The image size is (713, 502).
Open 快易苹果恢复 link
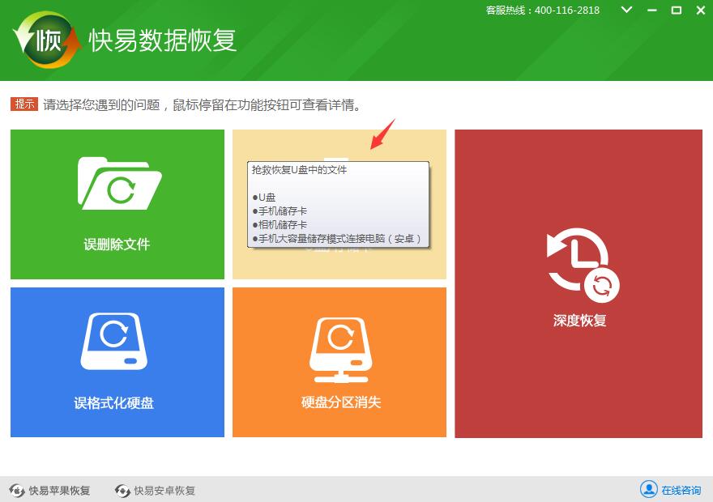point(59,491)
